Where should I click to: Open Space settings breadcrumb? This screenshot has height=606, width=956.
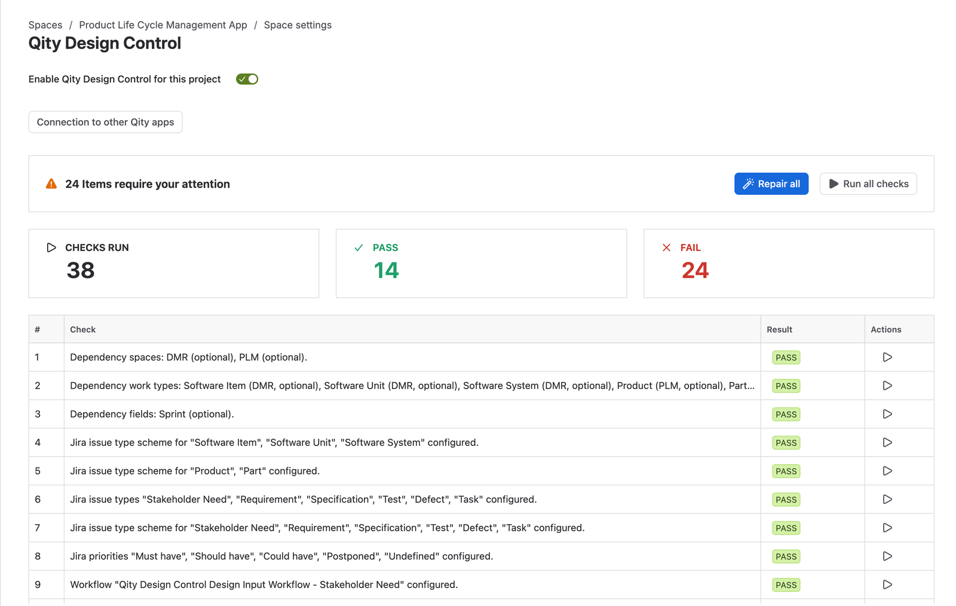pyautogui.click(x=298, y=25)
